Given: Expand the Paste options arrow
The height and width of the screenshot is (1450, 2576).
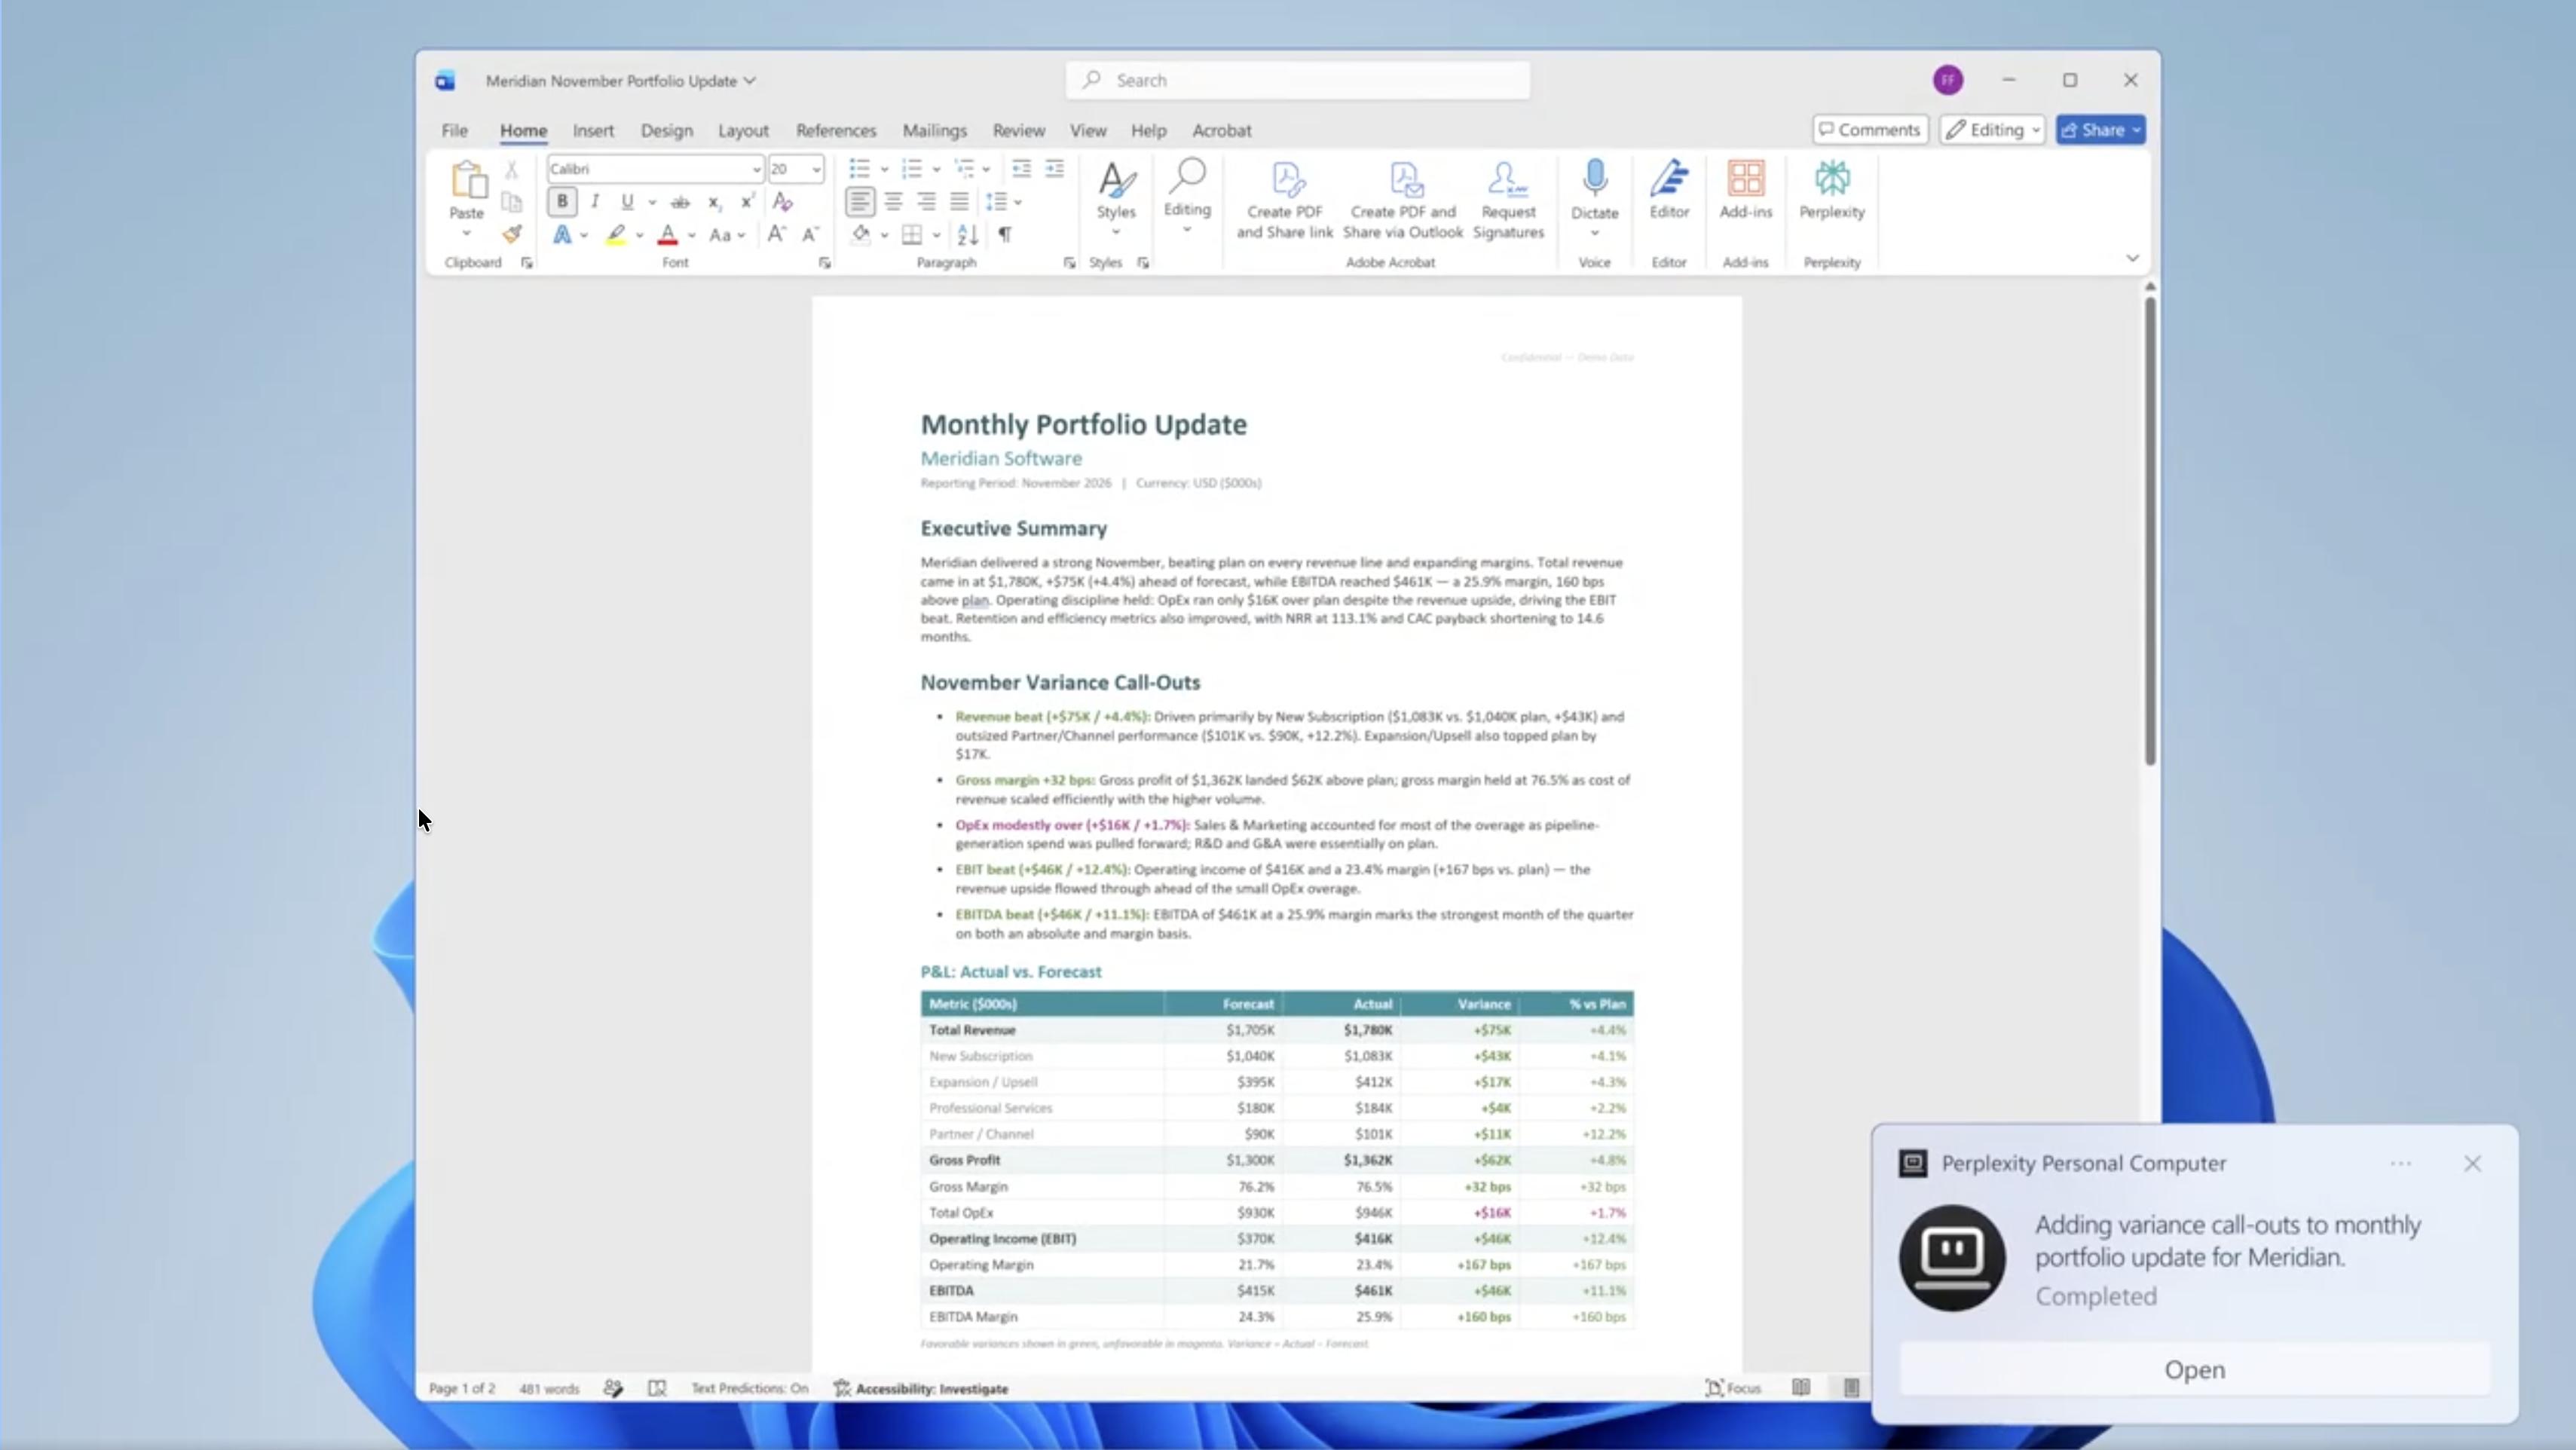Looking at the screenshot, I should (x=466, y=234).
